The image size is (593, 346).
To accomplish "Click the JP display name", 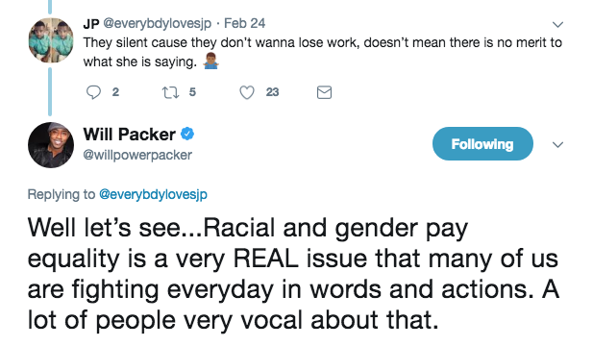I will click(x=91, y=24).
